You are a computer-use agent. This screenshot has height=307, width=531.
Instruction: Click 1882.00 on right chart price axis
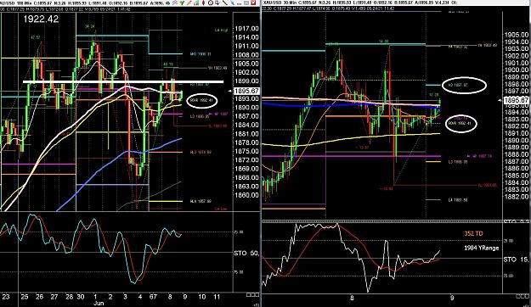click(x=517, y=197)
